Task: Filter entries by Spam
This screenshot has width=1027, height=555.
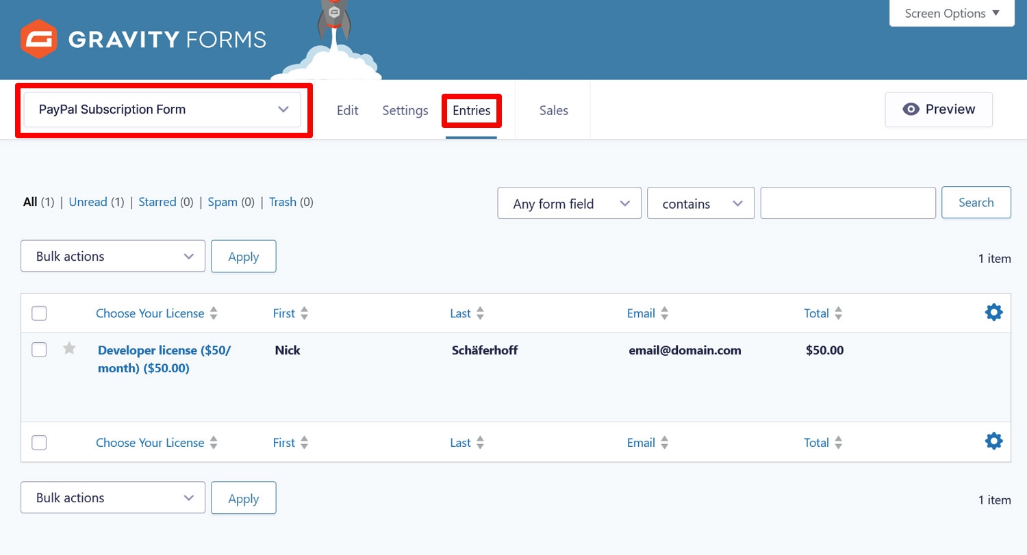Action: pos(223,202)
